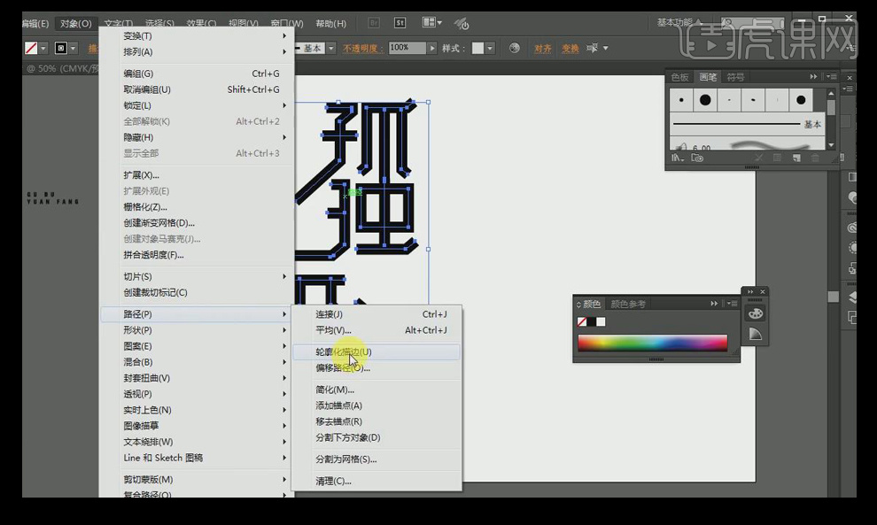
Task: Switch to the 颜色参考 color guide tab
Action: [628, 305]
